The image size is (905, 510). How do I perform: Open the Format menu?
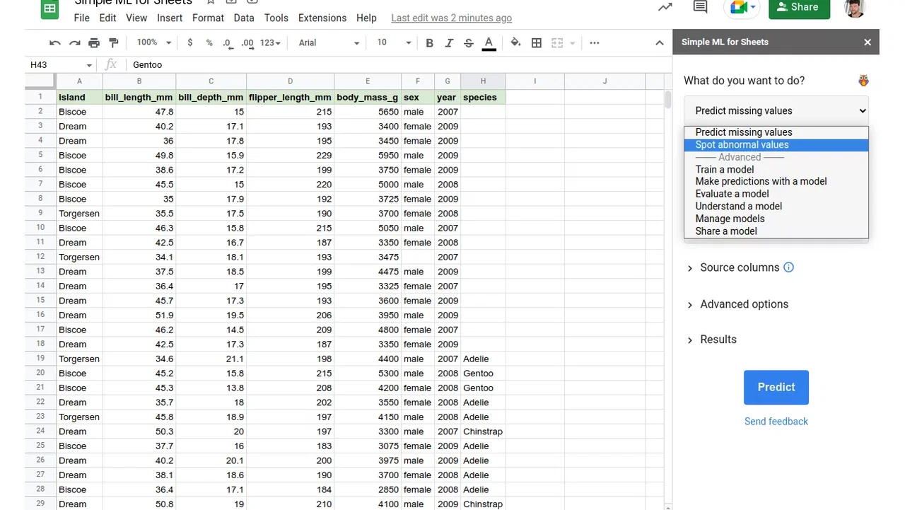pyautogui.click(x=208, y=18)
